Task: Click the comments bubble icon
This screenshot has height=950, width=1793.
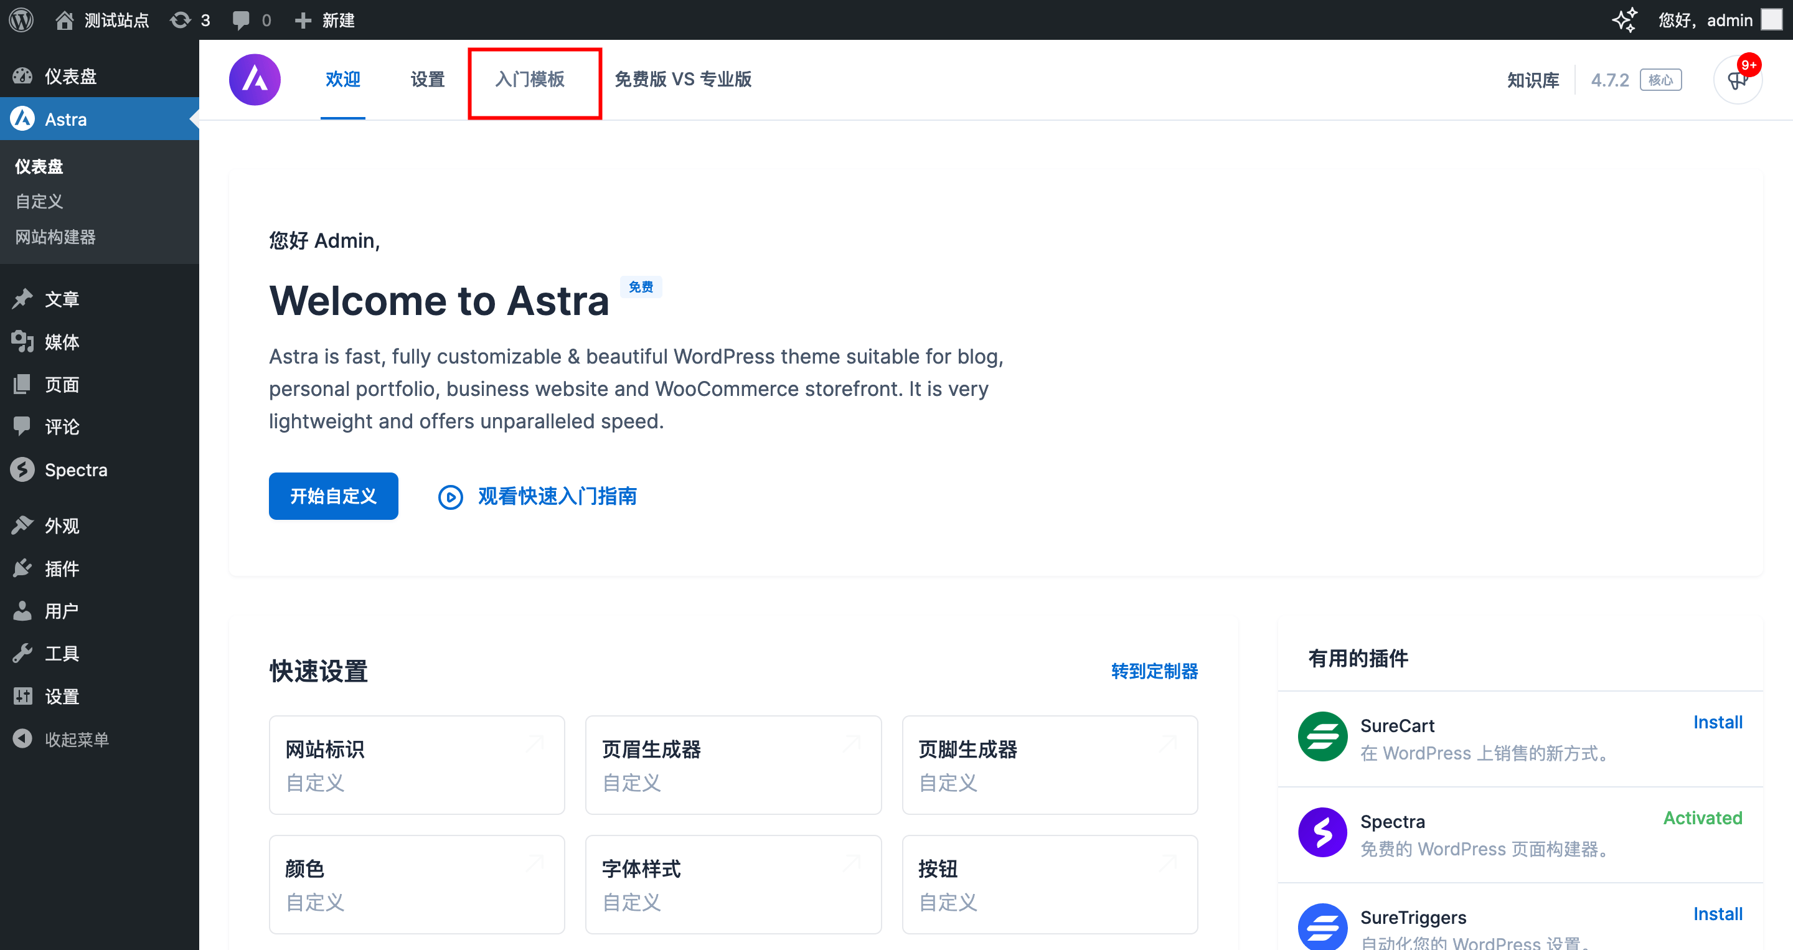Action: [x=242, y=19]
